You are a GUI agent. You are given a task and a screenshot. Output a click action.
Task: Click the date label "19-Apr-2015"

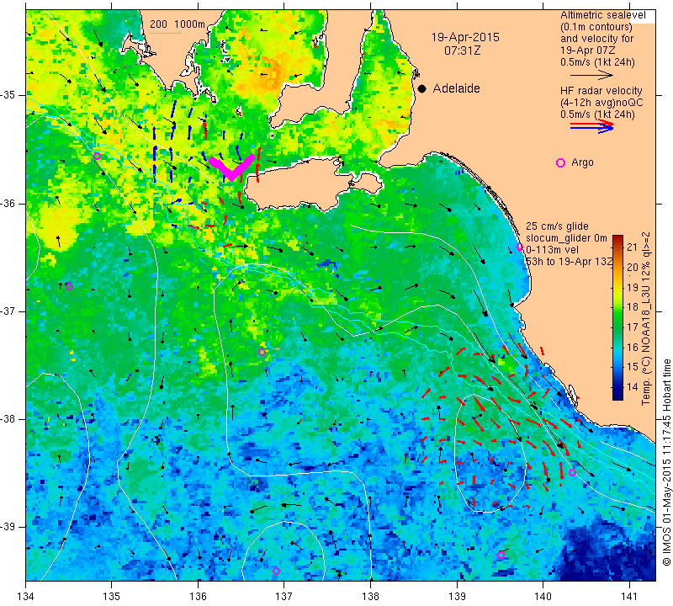click(465, 37)
